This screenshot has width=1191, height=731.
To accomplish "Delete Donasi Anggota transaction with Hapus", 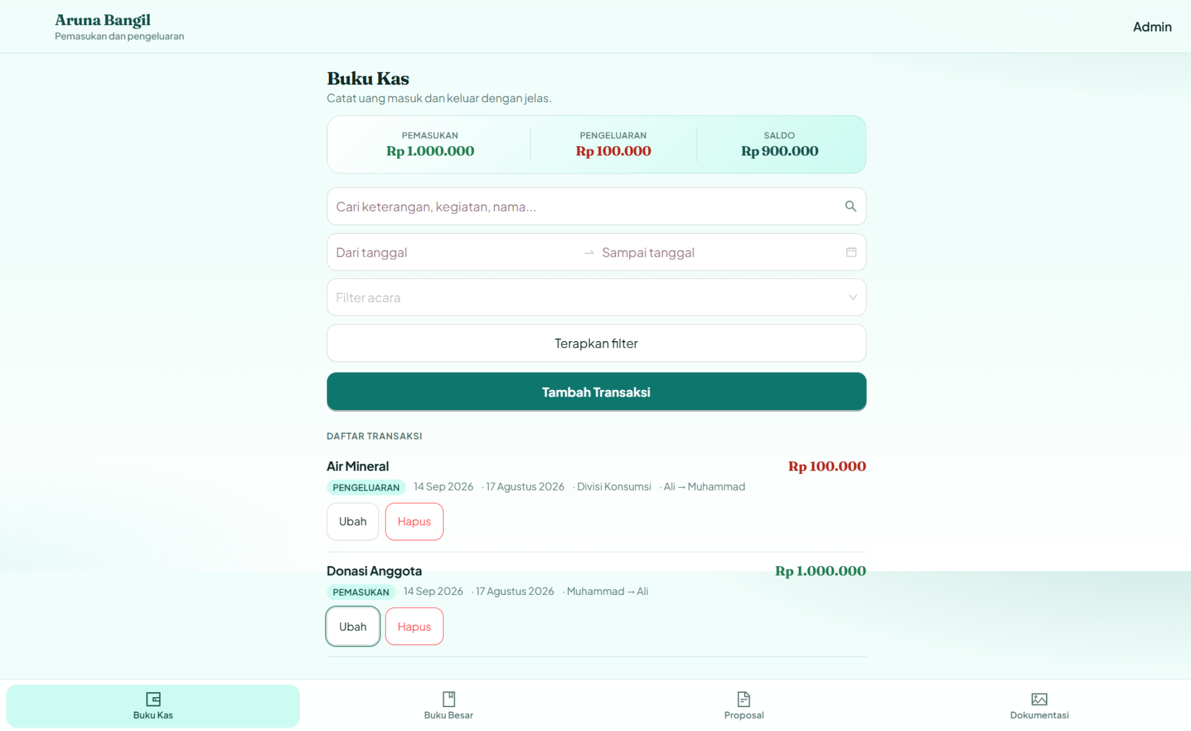I will click(x=414, y=627).
